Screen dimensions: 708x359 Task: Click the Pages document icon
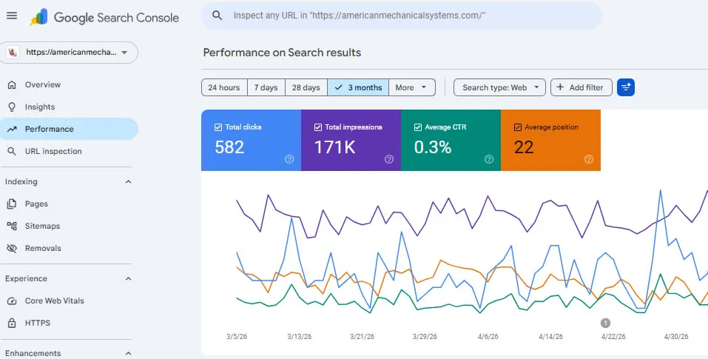[12, 204]
